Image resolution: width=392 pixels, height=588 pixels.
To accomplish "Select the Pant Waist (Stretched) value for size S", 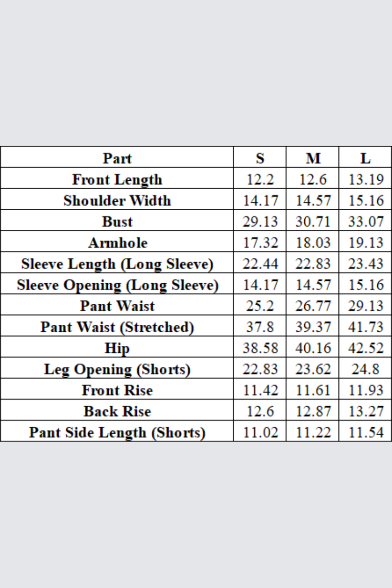I will tap(260, 327).
